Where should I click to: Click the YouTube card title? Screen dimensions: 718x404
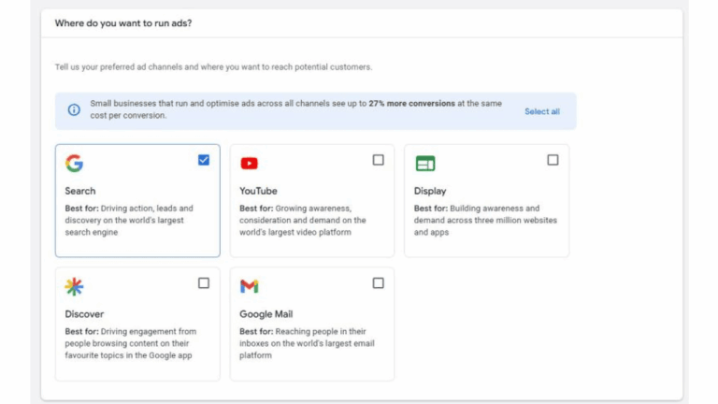pos(258,191)
